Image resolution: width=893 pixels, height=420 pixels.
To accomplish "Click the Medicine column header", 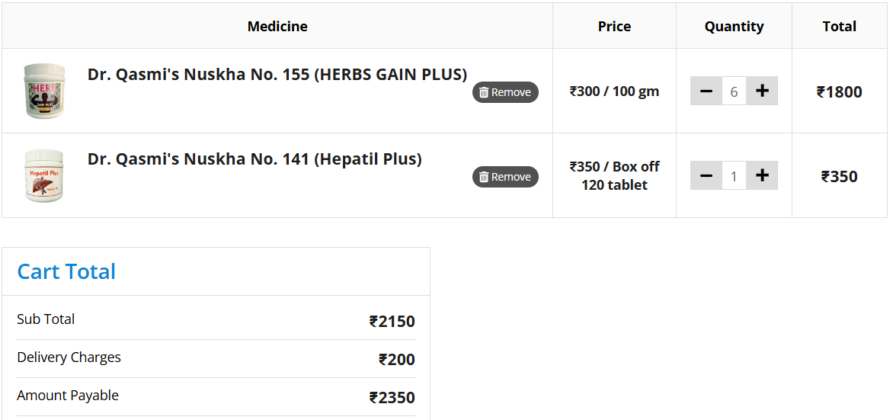I will [x=277, y=27].
